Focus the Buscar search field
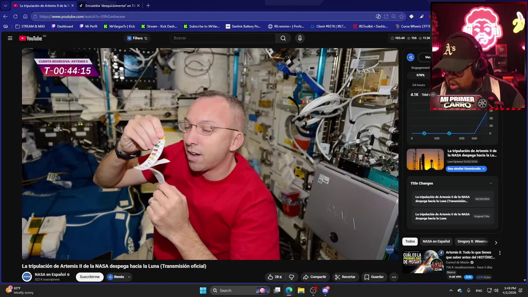Screen dimensions: 528x297 tap(223, 38)
